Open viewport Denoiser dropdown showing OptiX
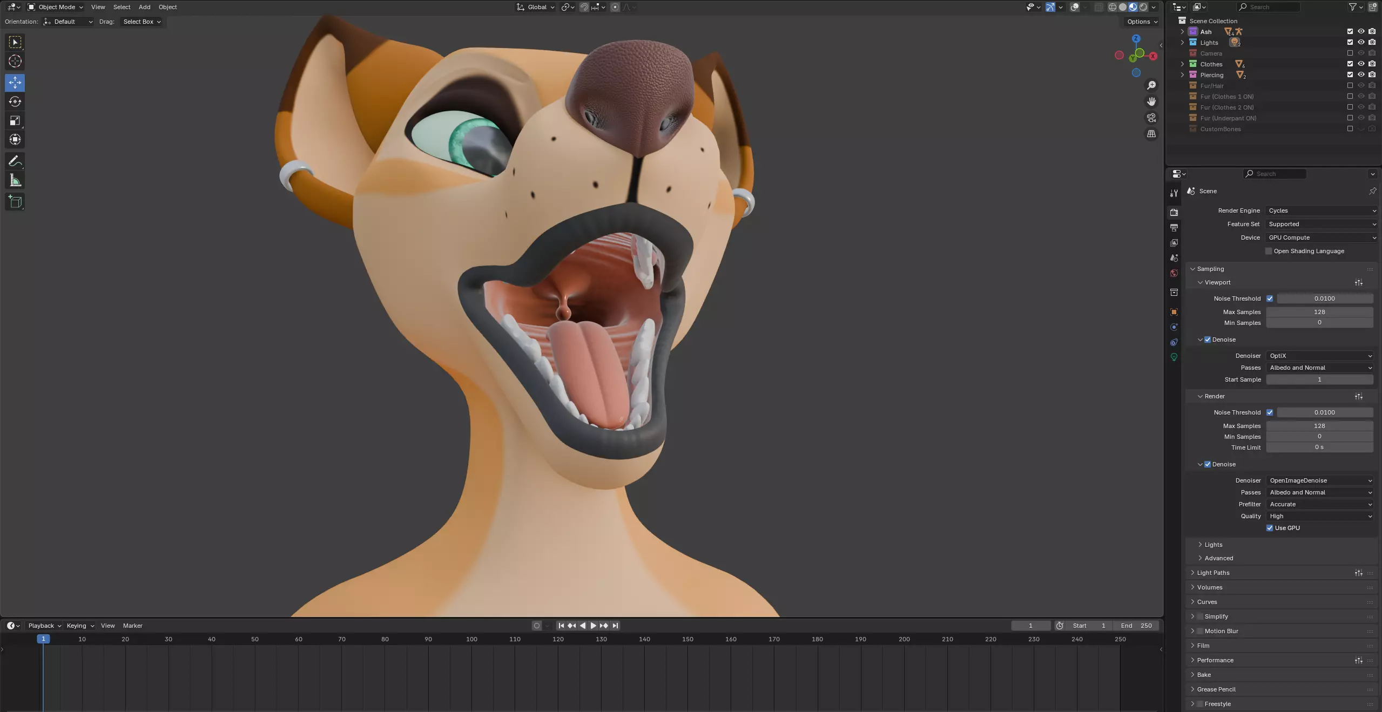This screenshot has width=1382, height=712. coord(1320,356)
